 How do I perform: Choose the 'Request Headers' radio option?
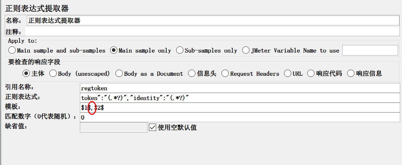click(225, 74)
